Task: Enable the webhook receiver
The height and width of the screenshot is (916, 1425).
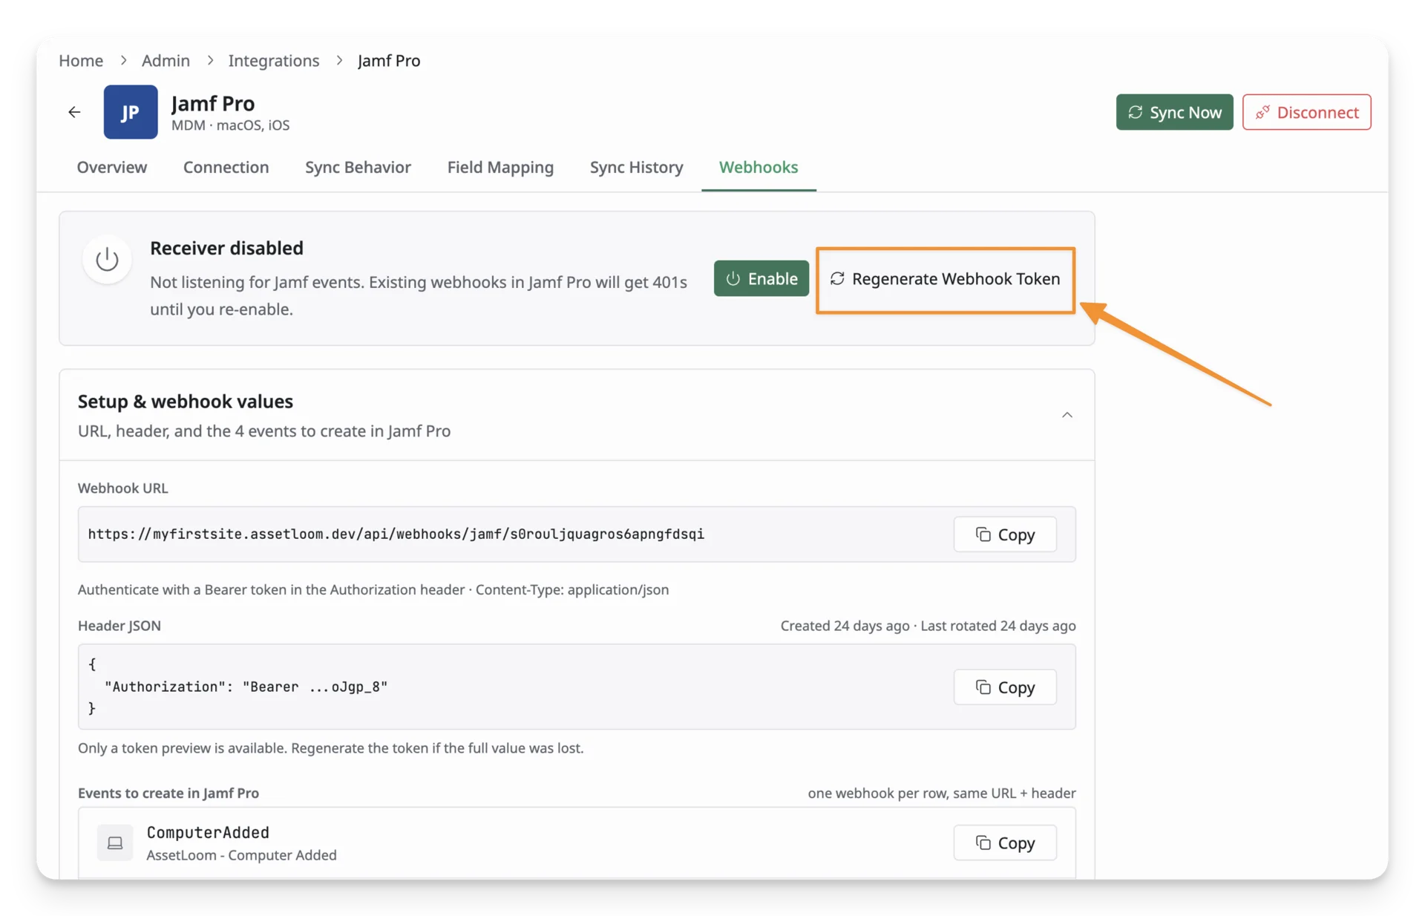Action: [761, 278]
